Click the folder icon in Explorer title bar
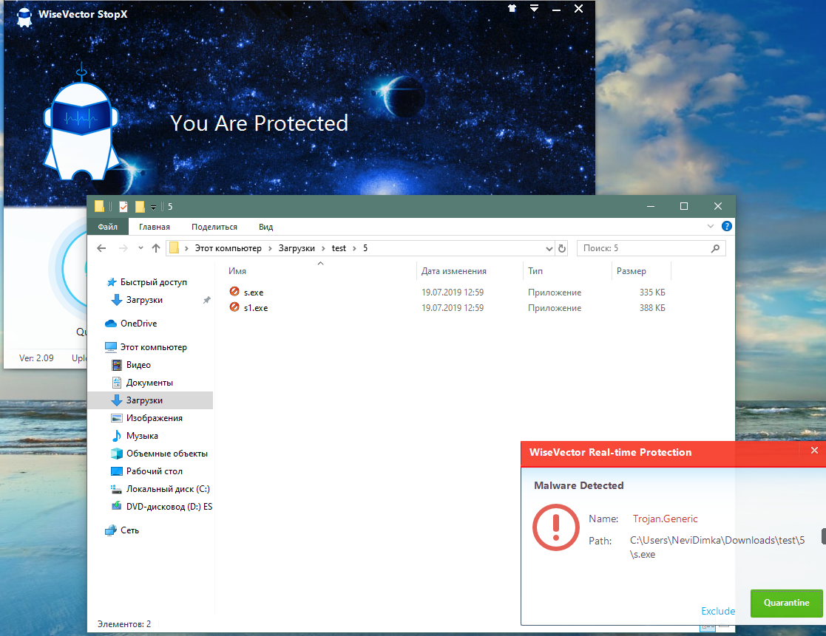 (99, 206)
